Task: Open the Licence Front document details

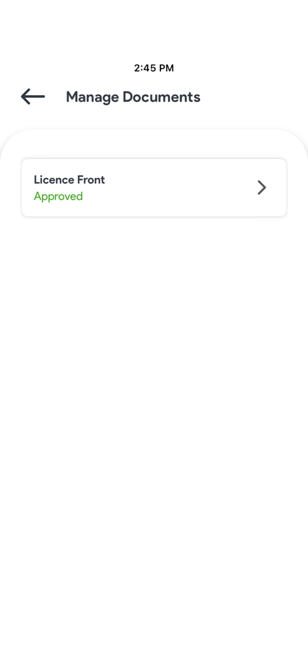Action: [x=154, y=187]
